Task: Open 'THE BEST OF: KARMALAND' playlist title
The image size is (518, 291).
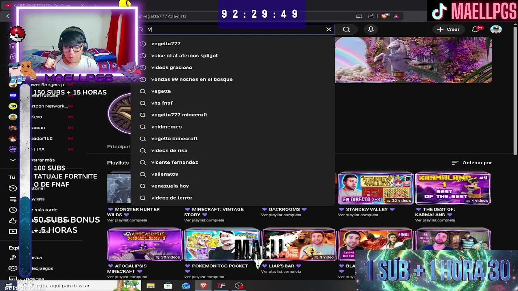Action: pyautogui.click(x=435, y=212)
